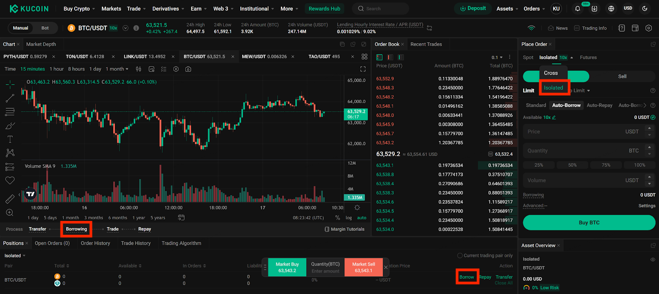Select the zoom-in tool on chart

point(10,213)
